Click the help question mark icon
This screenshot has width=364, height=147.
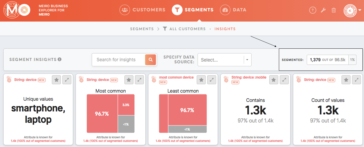[313, 10]
